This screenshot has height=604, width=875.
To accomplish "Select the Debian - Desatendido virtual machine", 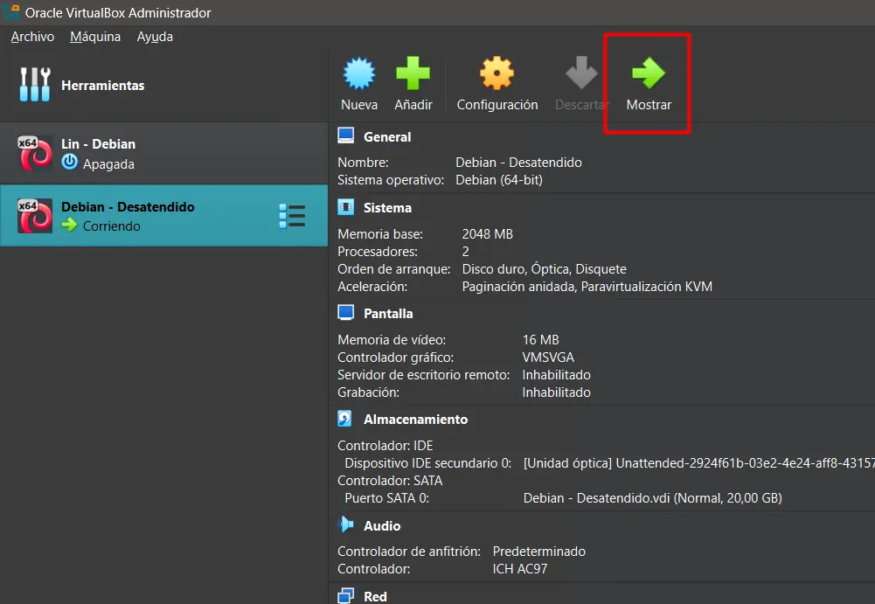I will coord(128,207).
